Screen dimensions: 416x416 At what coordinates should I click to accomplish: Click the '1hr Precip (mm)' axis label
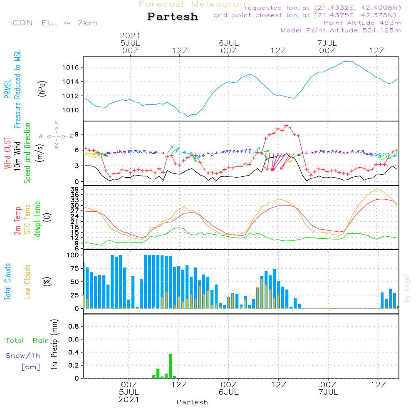(x=54, y=344)
